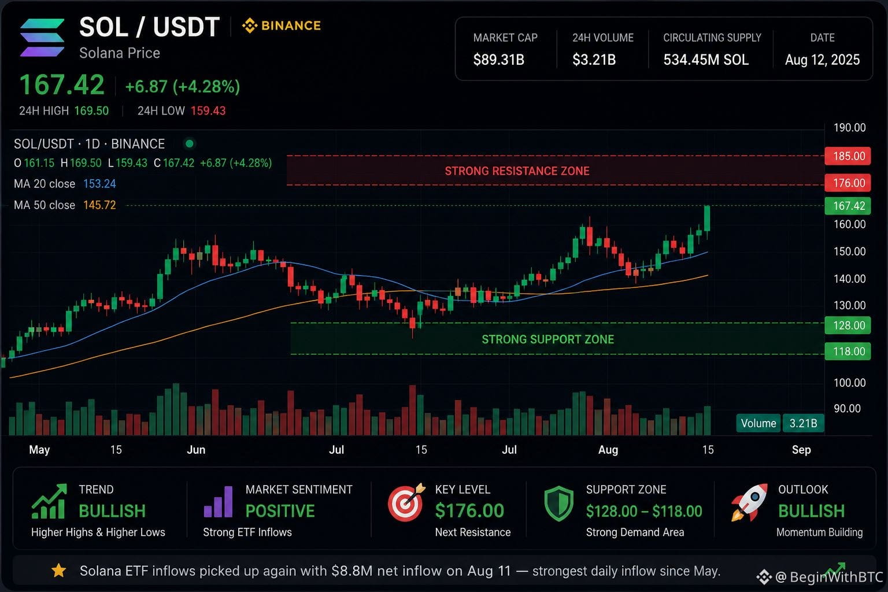This screenshot has width=888, height=592.
Task: Click the MA 20 close 153.24 indicator
Action: (x=65, y=184)
